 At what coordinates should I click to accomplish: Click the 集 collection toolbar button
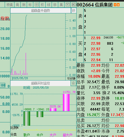click(61, 4)
